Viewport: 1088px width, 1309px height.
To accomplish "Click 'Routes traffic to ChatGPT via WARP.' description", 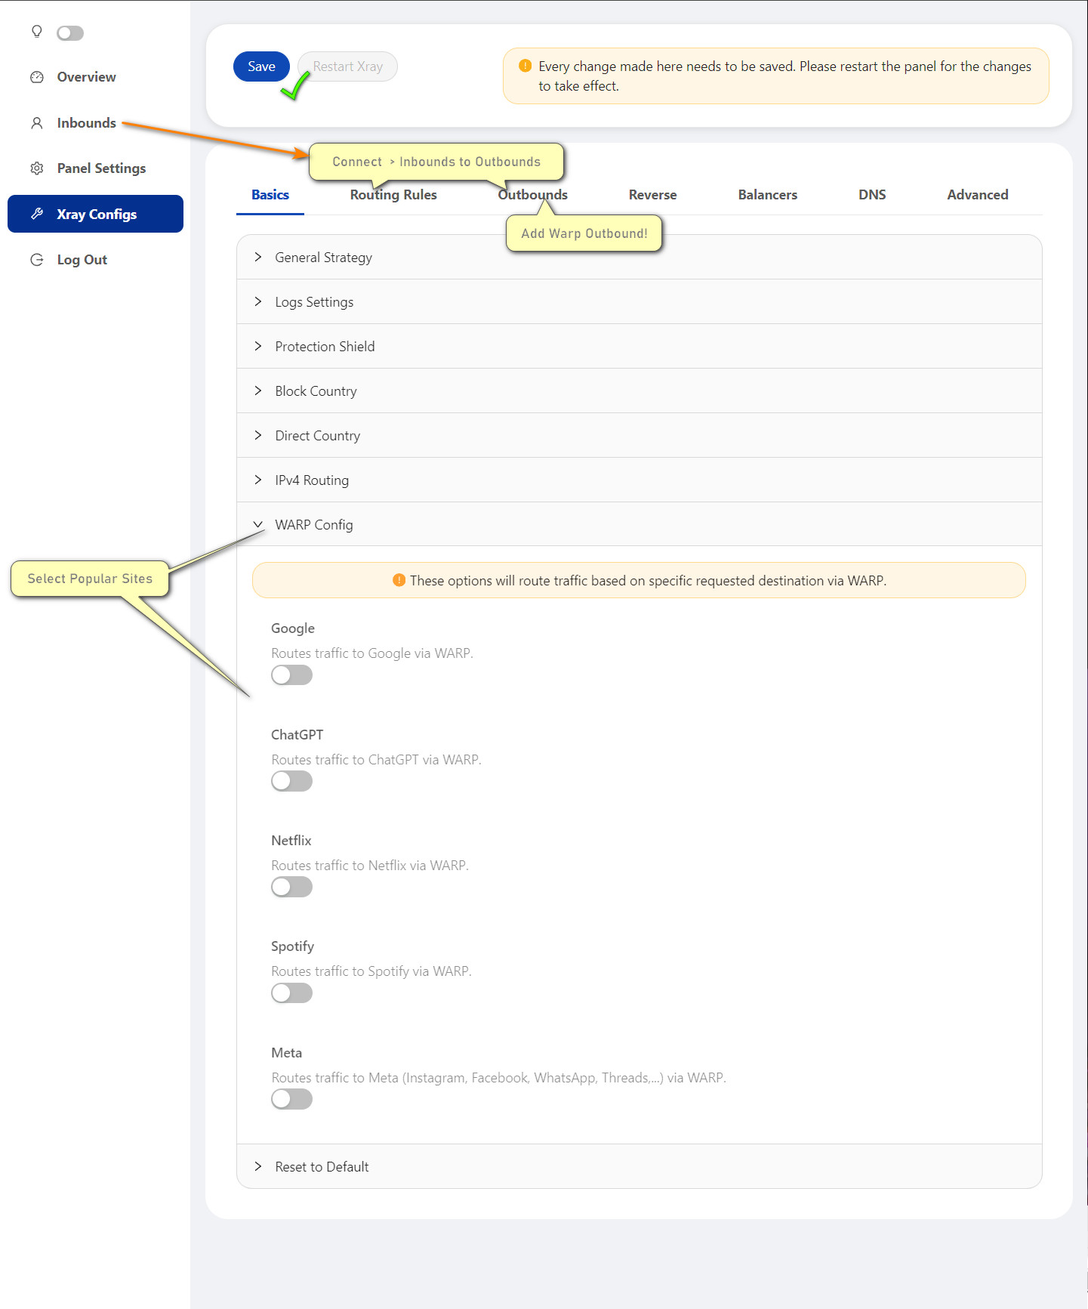I will tap(376, 760).
